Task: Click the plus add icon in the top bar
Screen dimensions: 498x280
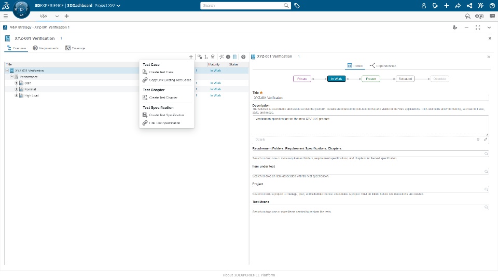Action: [x=447, y=6]
